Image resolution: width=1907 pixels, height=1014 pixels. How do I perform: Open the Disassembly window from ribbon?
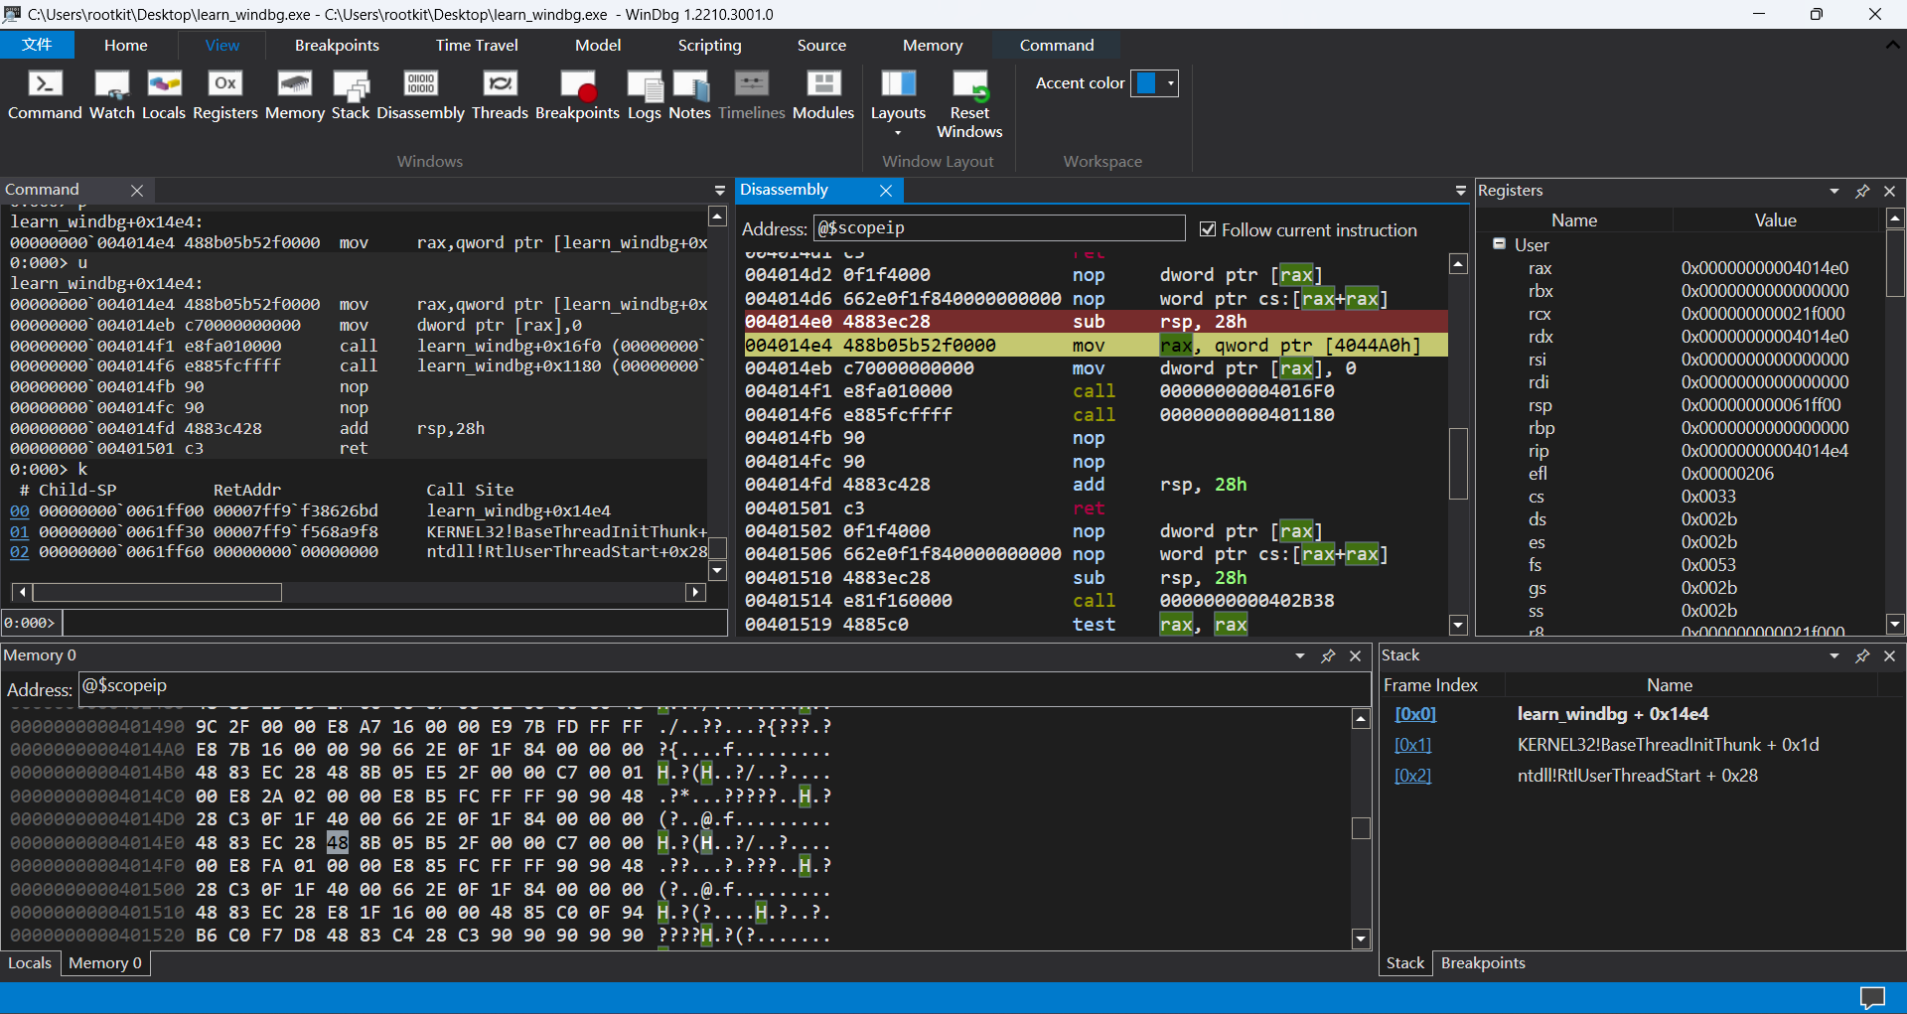tap(420, 96)
